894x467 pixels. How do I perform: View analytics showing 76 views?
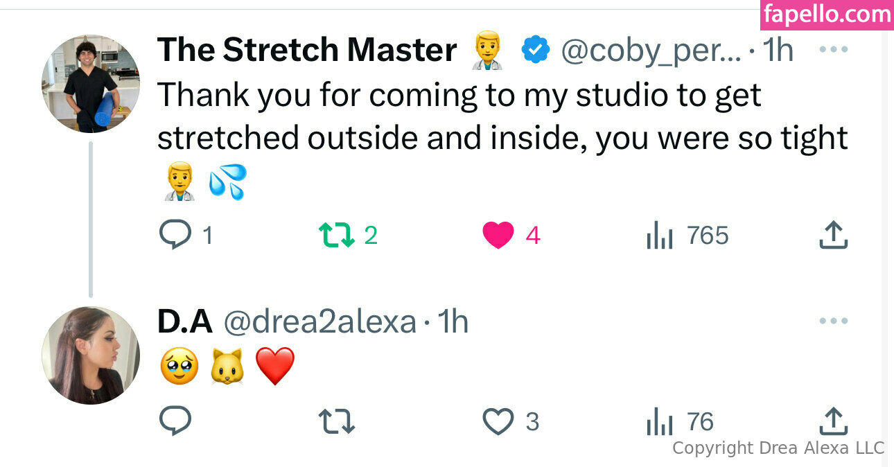[x=659, y=421]
